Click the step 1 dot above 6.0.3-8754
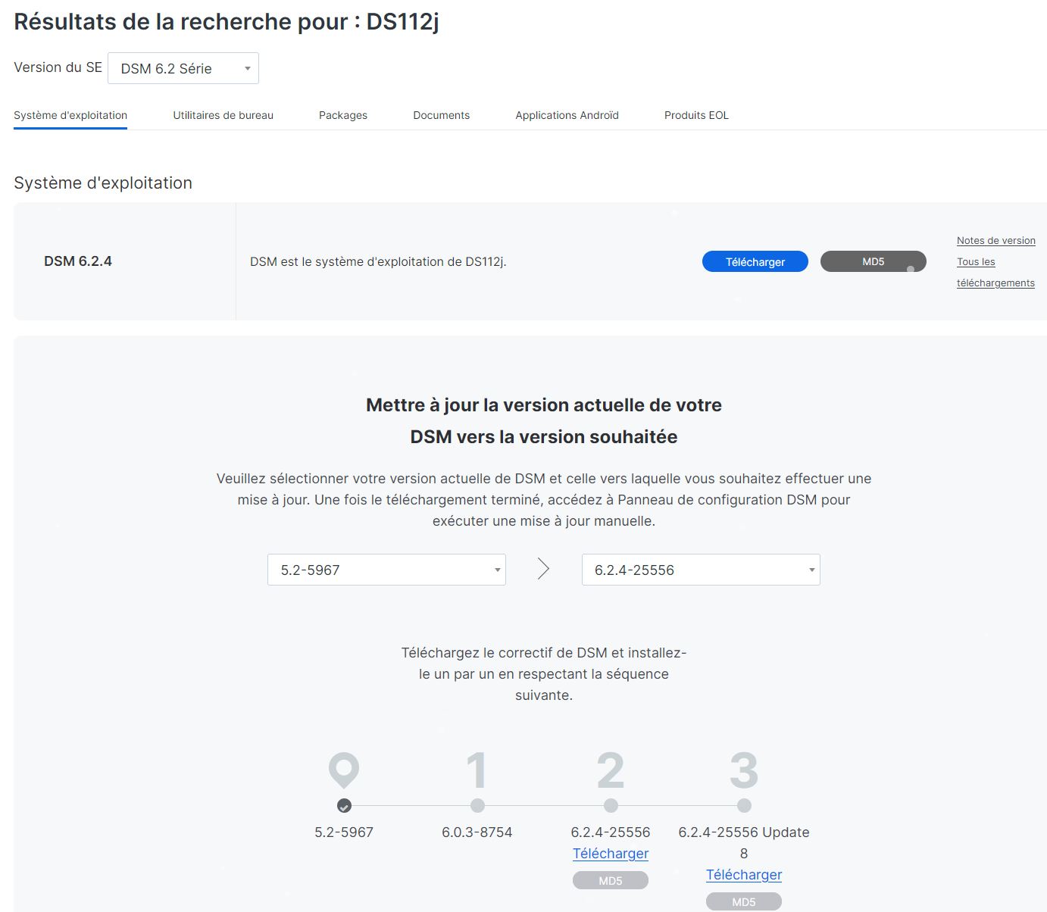The image size is (1047, 912). click(477, 805)
